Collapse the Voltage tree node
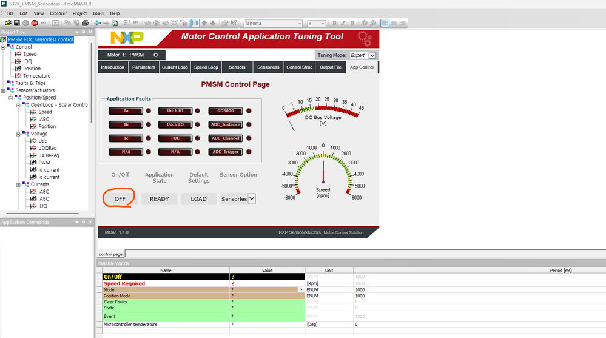Viewport: 606px width, 338px height. click(18, 134)
